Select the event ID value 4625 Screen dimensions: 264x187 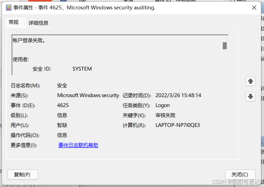click(63, 105)
